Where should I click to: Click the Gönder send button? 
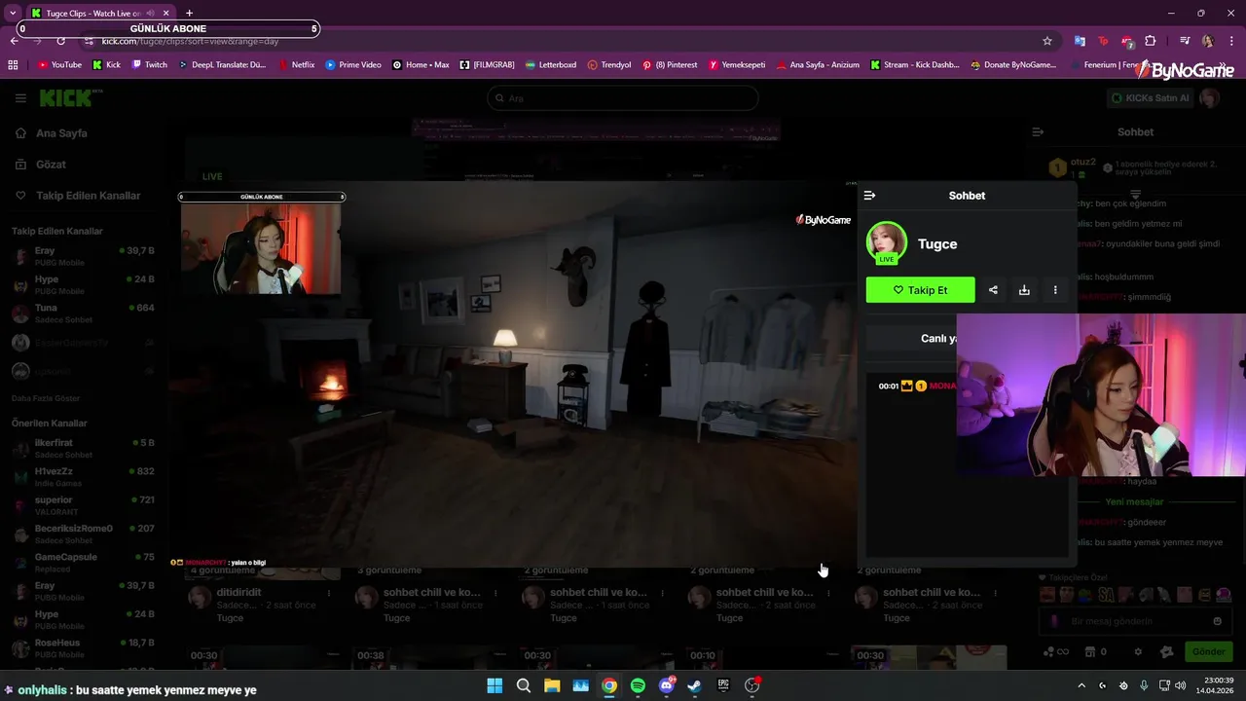(1209, 651)
